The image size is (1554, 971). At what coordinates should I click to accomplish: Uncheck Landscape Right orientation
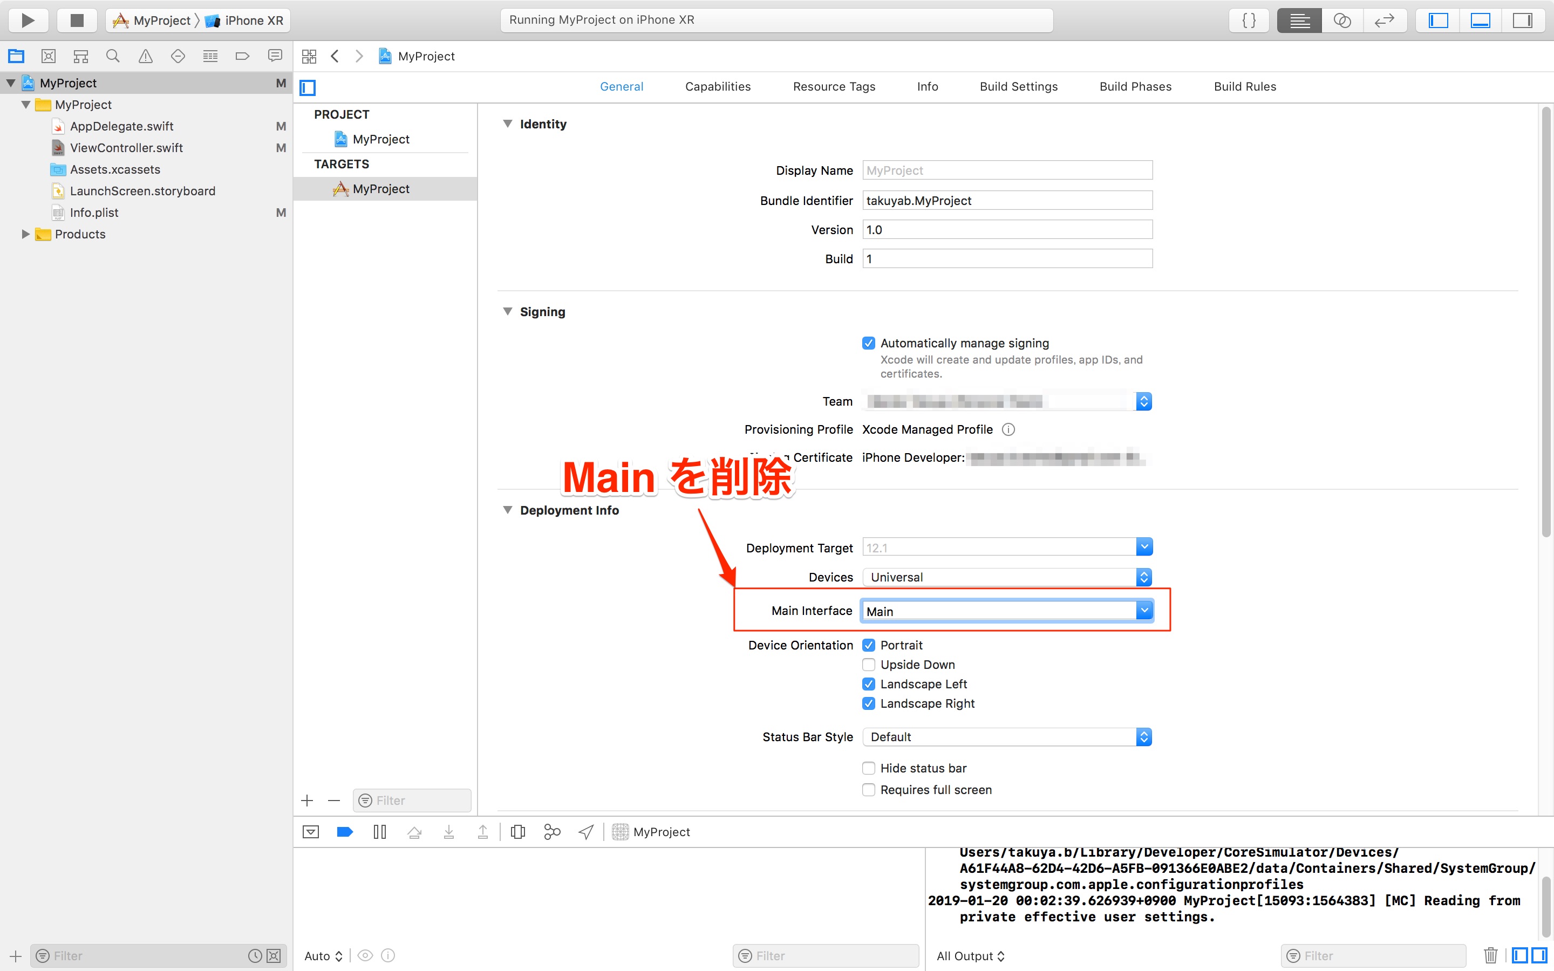tap(869, 704)
